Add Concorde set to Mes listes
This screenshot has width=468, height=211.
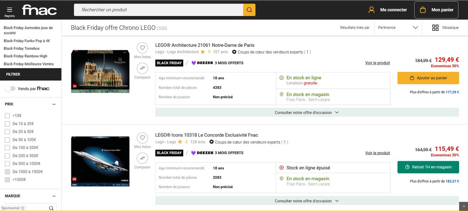(x=142, y=138)
